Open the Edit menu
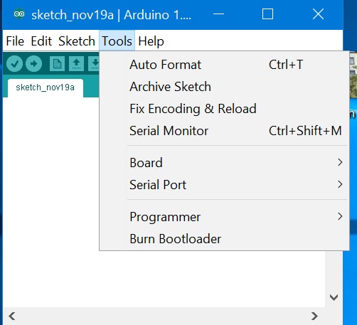Image resolution: width=357 pixels, height=325 pixels. 41,41
